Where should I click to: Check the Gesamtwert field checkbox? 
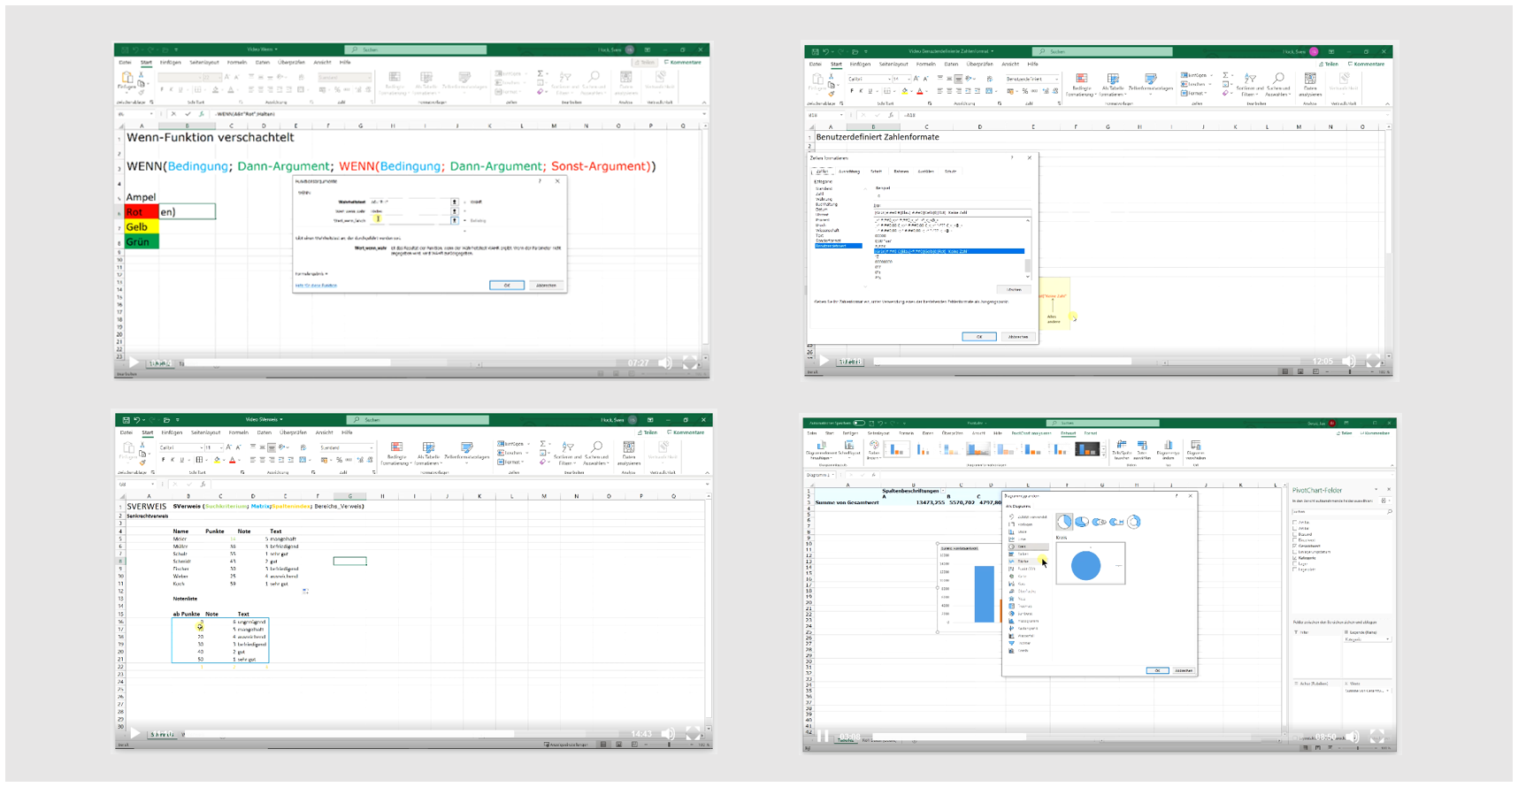tap(1295, 546)
